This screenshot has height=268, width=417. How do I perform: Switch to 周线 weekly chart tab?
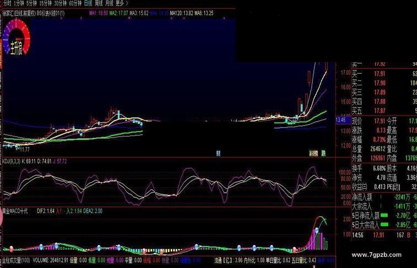point(99,3)
